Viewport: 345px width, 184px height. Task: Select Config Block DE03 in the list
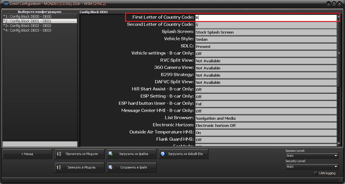click(27, 30)
